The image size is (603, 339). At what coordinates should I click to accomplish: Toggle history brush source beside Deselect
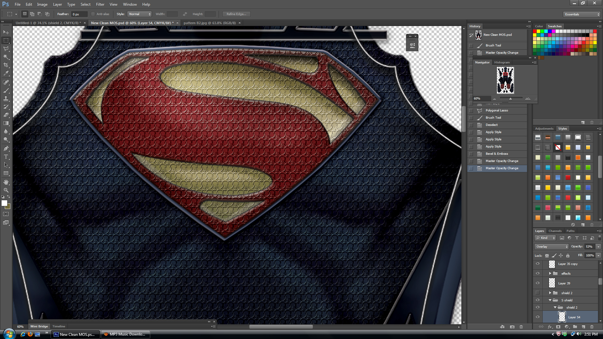(x=471, y=125)
